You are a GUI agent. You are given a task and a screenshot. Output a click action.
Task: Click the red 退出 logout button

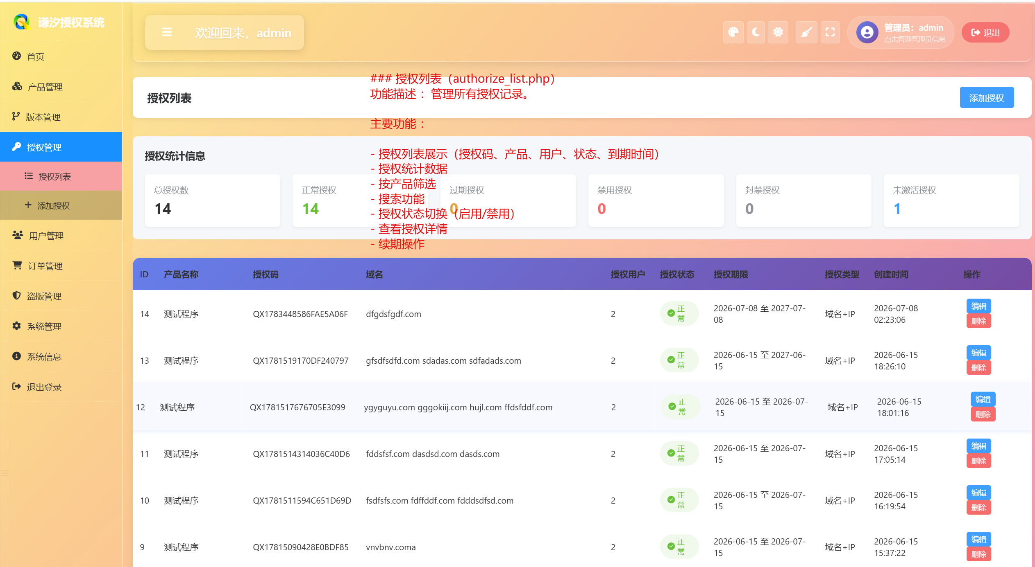tap(985, 32)
